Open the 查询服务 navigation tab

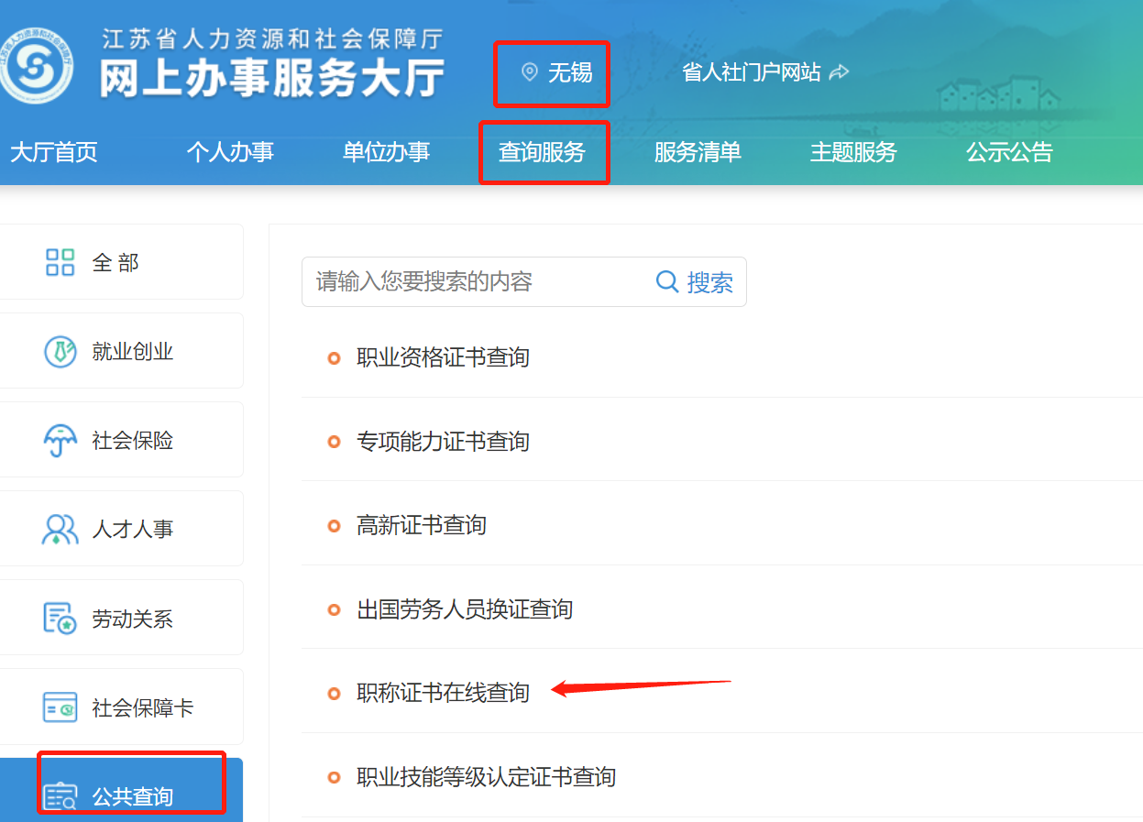pyautogui.click(x=542, y=152)
